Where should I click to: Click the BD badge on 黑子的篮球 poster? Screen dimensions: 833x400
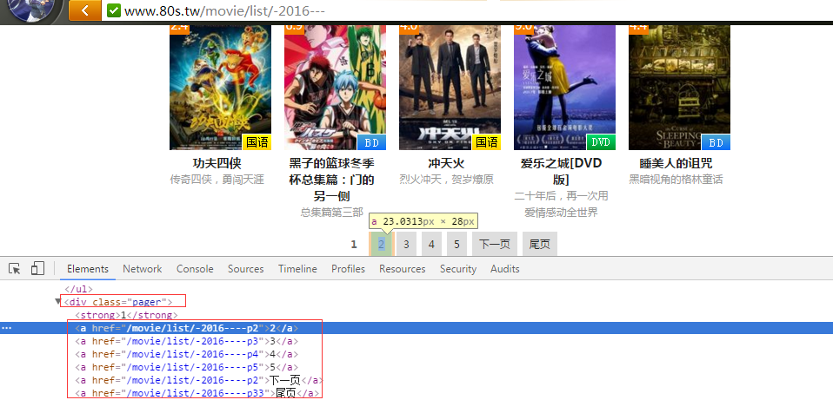coord(372,142)
